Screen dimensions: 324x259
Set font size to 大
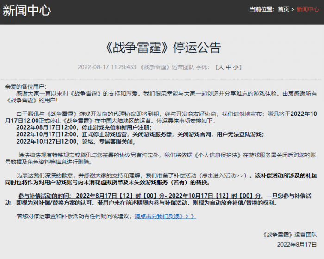pos(221,67)
